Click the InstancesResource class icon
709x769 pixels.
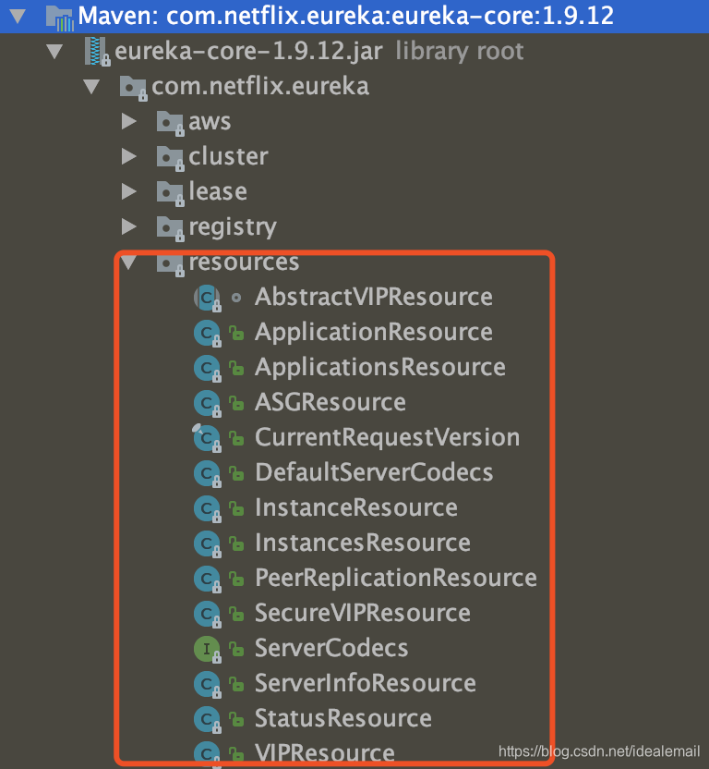point(208,543)
